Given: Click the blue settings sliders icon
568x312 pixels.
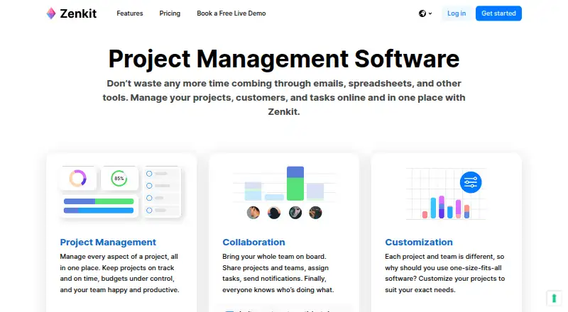Looking at the screenshot, I should click(x=471, y=182).
